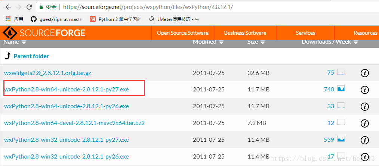Sort files by Size column arrow
Image resolution: width=379 pixels, height=166 pixels.
coord(263,43)
